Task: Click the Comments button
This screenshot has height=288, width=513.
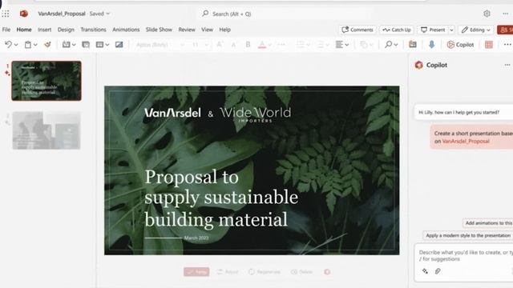Action: click(x=357, y=30)
